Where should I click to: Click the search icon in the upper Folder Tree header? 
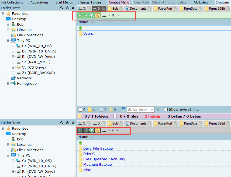(62, 8)
